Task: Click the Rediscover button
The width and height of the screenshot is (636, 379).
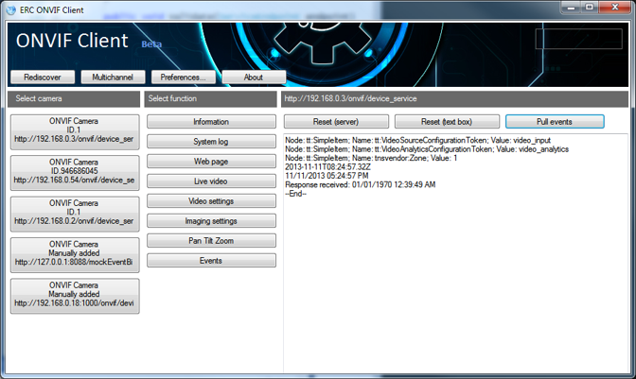Action: pos(43,77)
